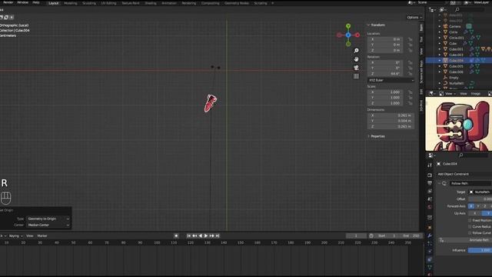Switch to the Shading workspace tab
This screenshot has width=492, height=277.
click(x=151, y=3)
